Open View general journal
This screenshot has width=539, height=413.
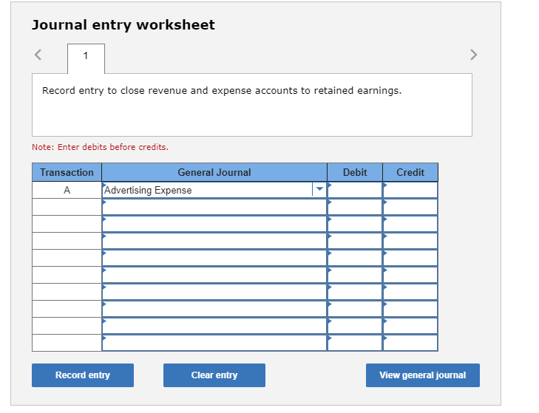423,375
